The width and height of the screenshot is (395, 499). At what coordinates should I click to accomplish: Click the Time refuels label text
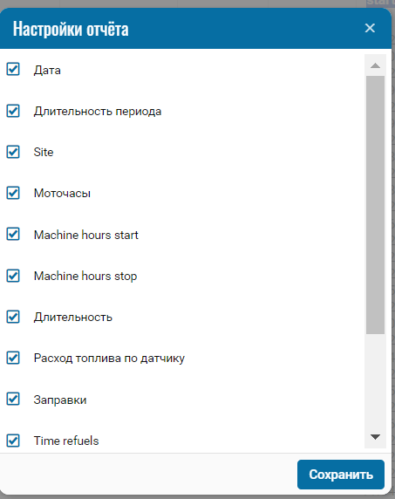(x=66, y=441)
